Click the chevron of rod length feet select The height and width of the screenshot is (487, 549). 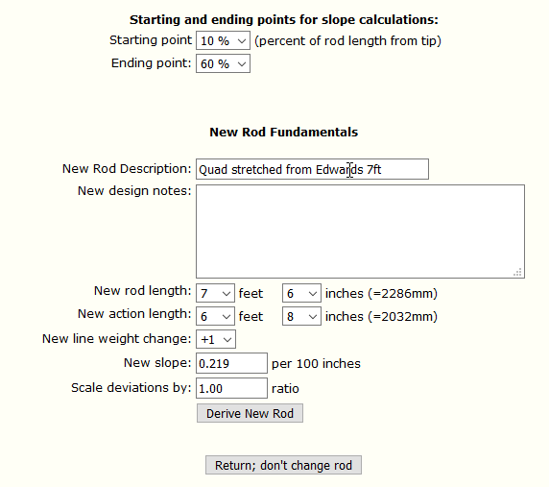click(227, 294)
